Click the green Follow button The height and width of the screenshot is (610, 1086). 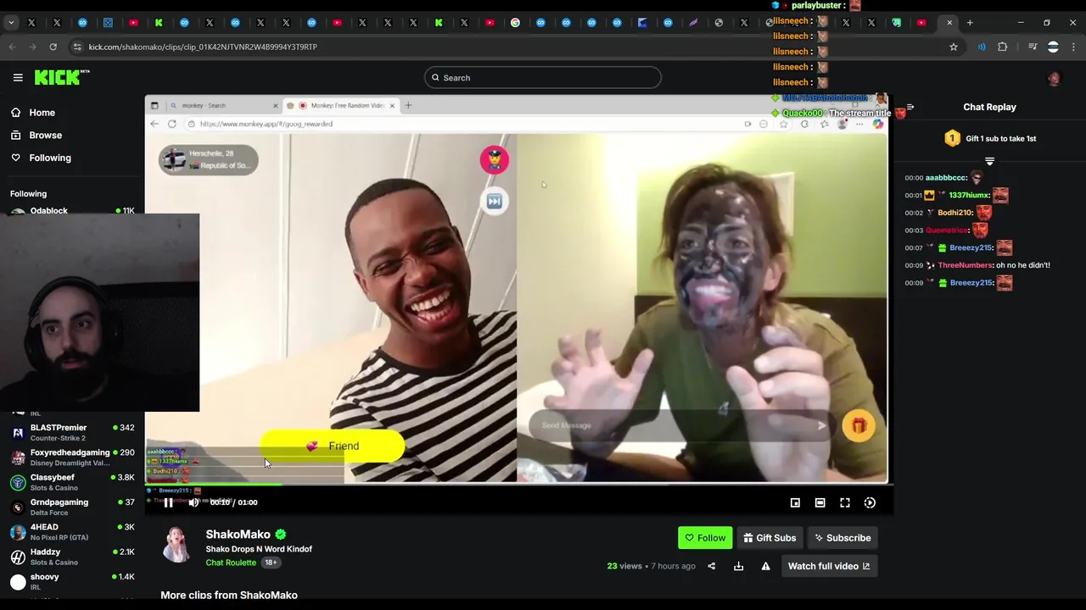tap(705, 538)
